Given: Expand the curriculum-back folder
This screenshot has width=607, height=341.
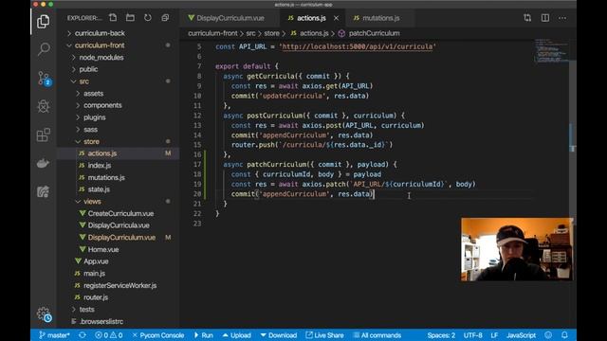Looking at the screenshot, I should 100,33.
